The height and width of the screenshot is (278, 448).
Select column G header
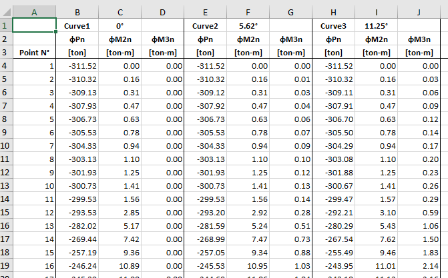[290, 12]
